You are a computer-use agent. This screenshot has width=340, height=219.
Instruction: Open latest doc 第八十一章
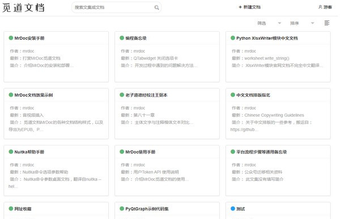[144, 115]
